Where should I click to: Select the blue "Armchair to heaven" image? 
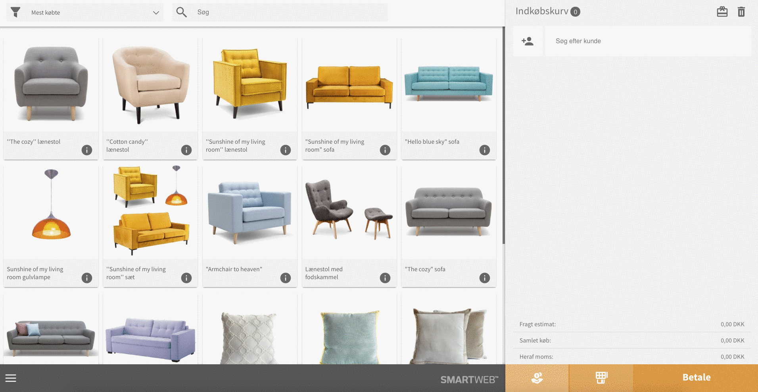[250, 212]
